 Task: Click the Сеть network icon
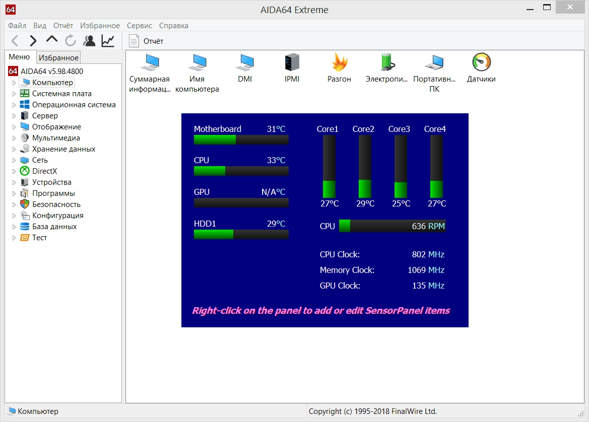[24, 160]
